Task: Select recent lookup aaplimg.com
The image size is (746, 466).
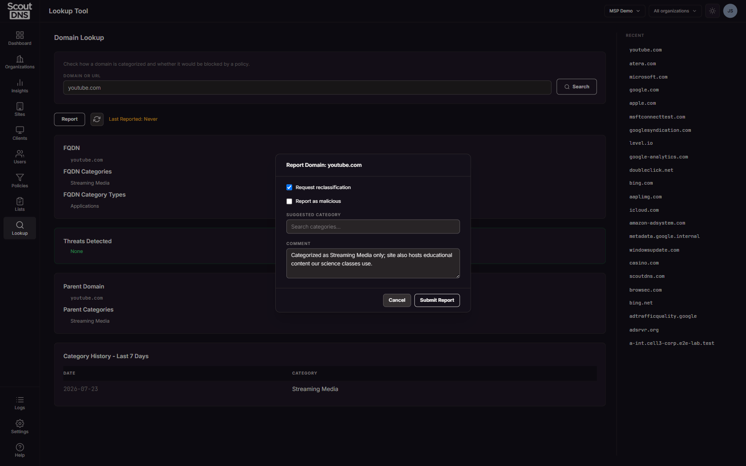Action: [645, 197]
